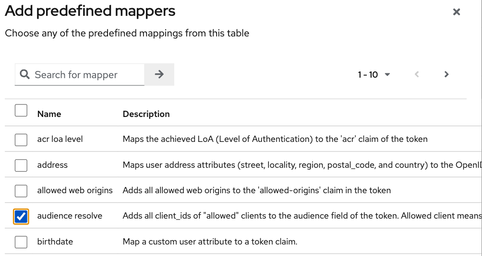The height and width of the screenshot is (256, 482).
Task: Select the address row name
Action: [52, 165]
